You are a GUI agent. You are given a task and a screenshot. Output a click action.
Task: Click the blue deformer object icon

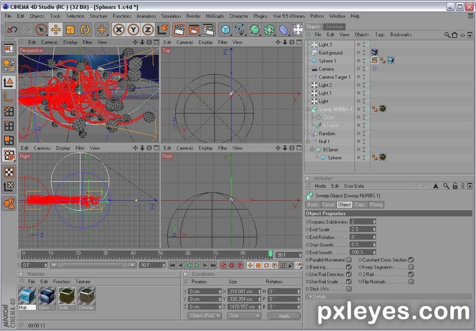(284, 30)
